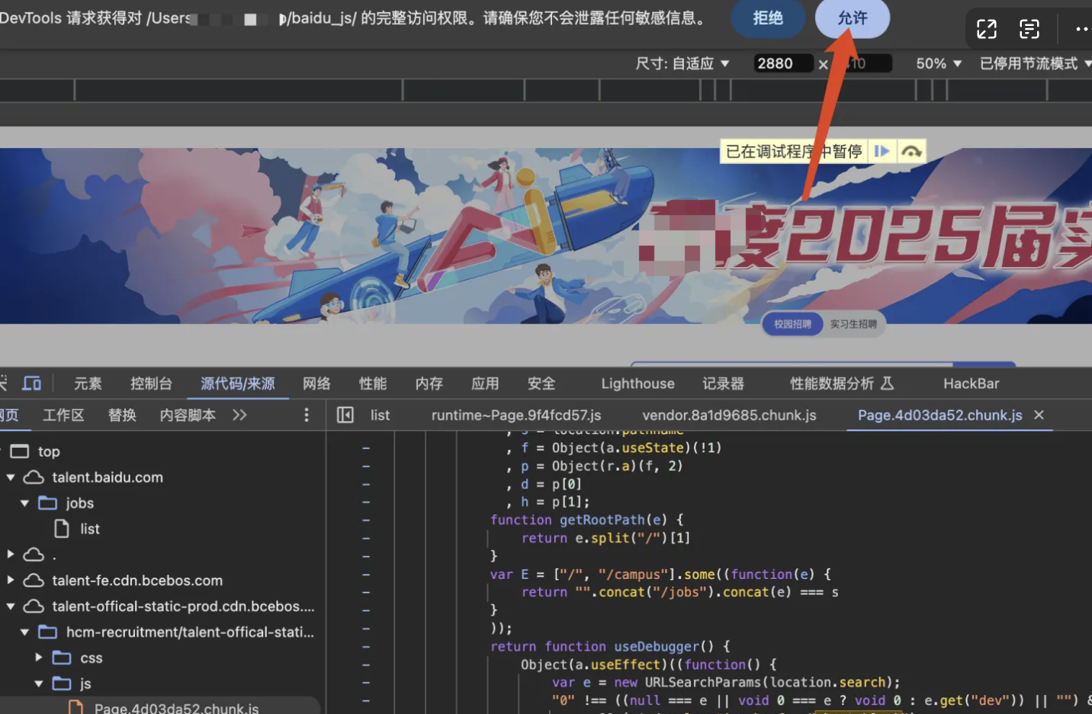
Task: Collapse the talent.baidu.com tree node
Action: coord(11,478)
